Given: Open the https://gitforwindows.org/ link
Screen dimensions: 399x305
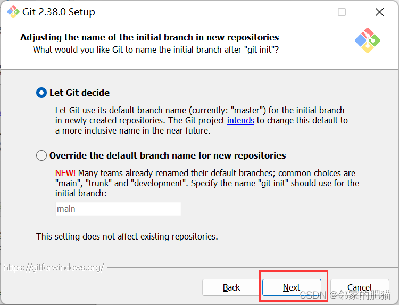Looking at the screenshot, I should coord(54,267).
